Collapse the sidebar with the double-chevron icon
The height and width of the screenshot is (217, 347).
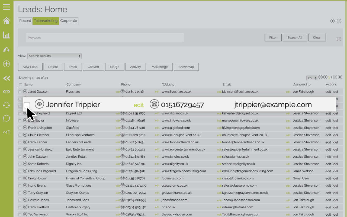[x=6, y=78]
